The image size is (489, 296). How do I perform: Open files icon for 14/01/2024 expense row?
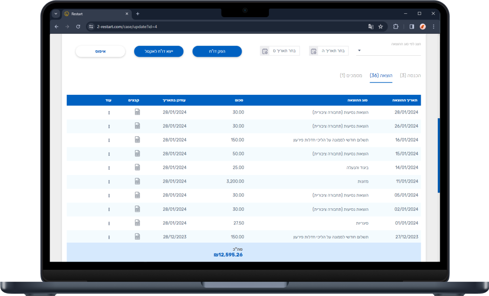click(137, 167)
